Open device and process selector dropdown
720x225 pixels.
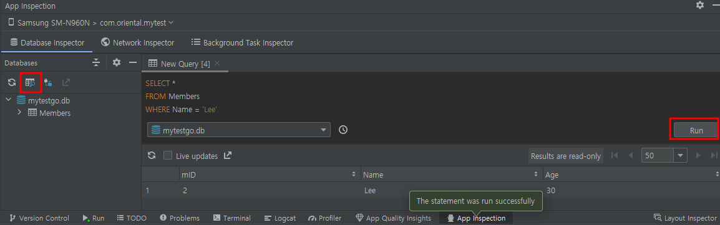point(91,22)
